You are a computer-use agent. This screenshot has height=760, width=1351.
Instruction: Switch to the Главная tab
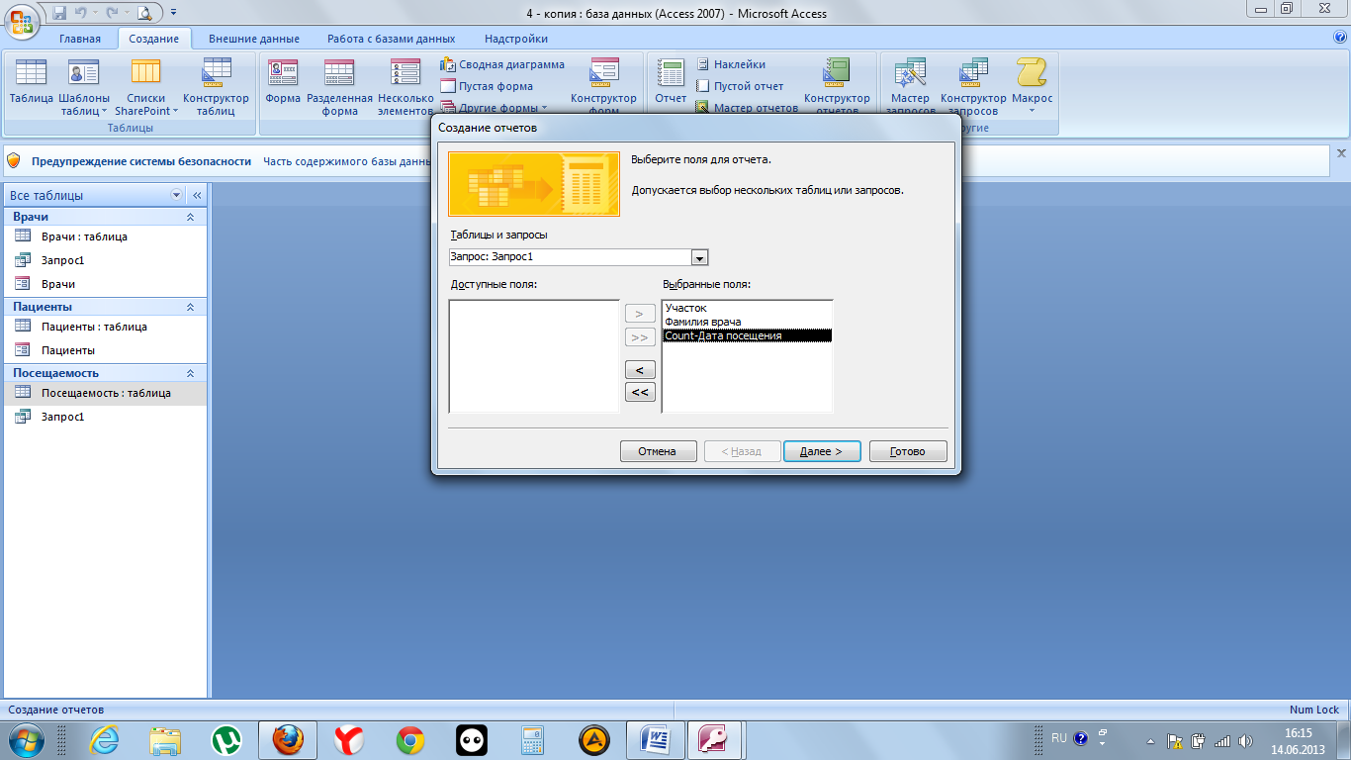coord(80,39)
